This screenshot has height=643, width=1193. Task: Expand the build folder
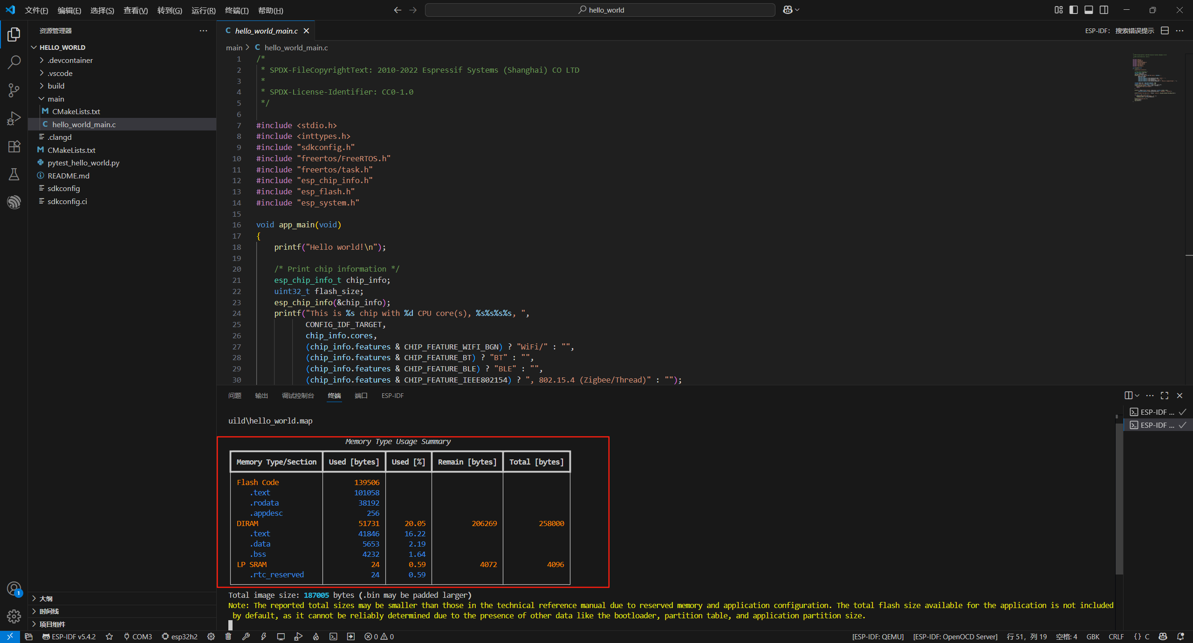point(56,86)
